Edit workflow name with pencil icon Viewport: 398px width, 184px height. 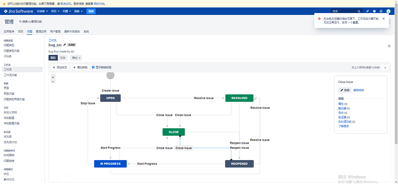point(65,45)
